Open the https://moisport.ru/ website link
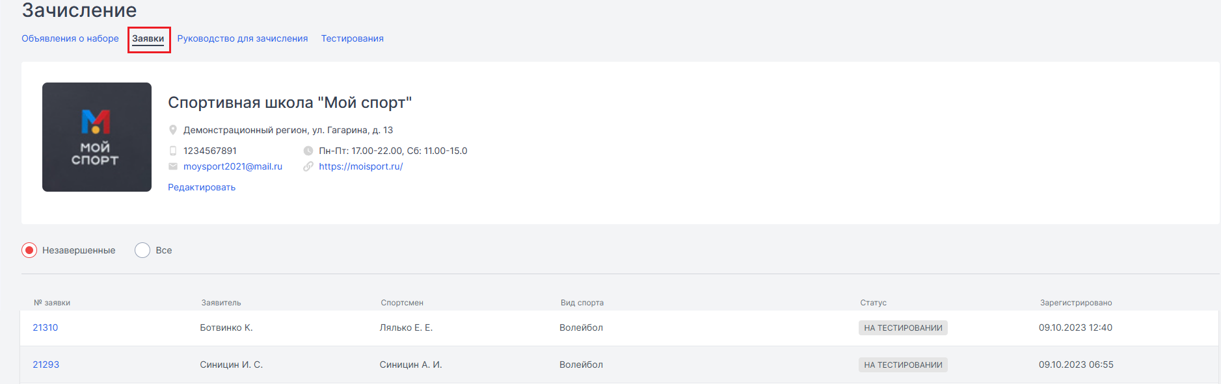Viewport: 1221px width, 384px height. pos(361,166)
